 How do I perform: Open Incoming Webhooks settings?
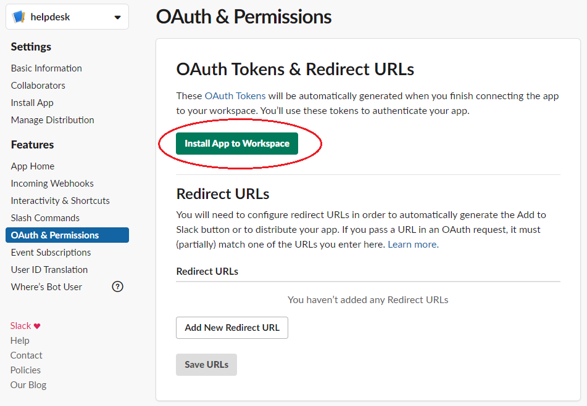coord(52,184)
